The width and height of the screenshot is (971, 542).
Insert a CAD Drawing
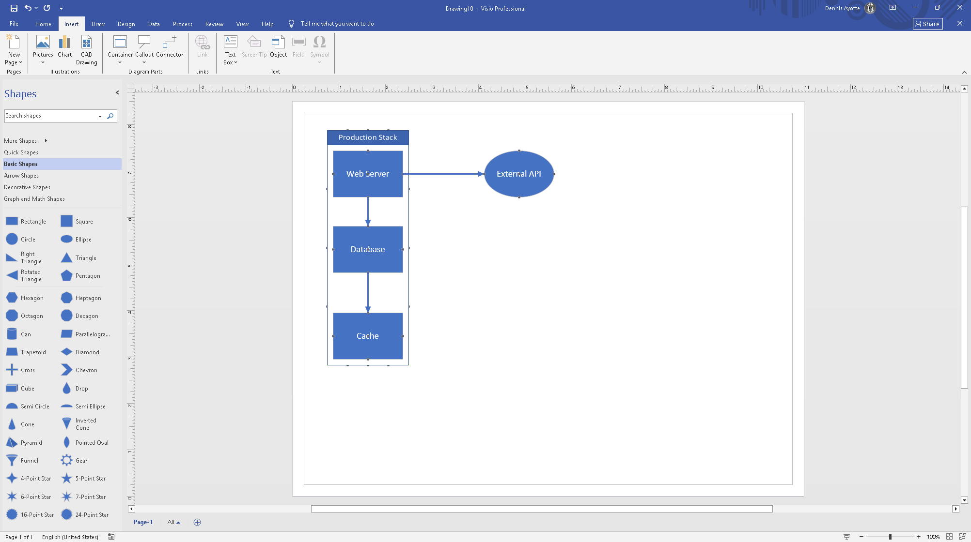click(87, 50)
